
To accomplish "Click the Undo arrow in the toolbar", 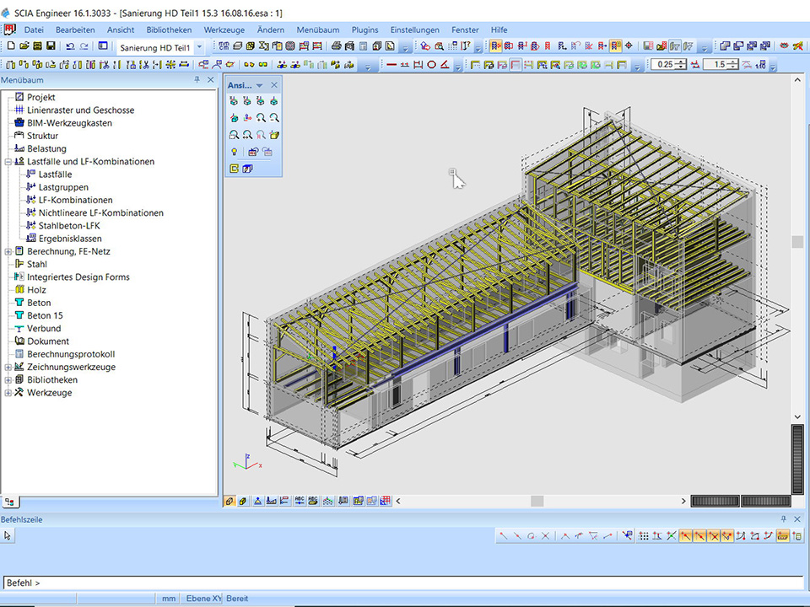I will coord(70,46).
